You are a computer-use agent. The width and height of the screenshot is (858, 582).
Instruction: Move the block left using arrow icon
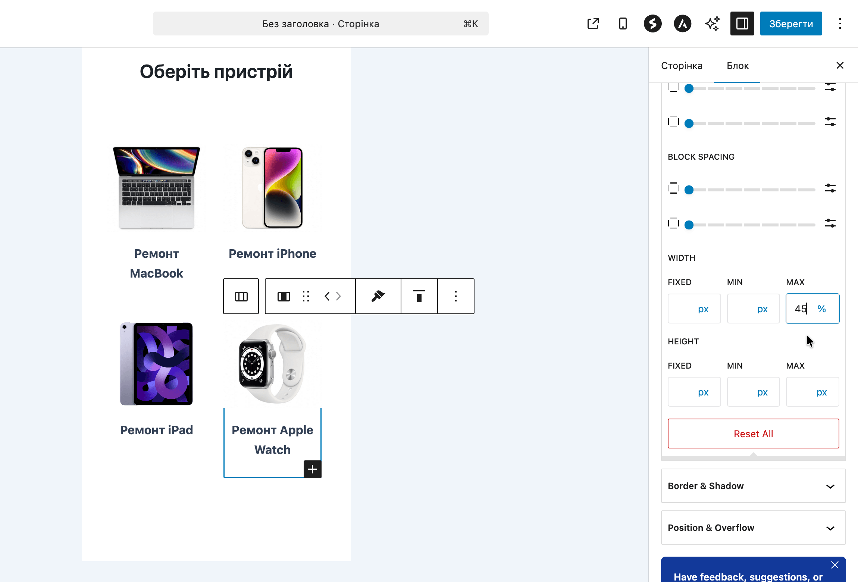328,296
